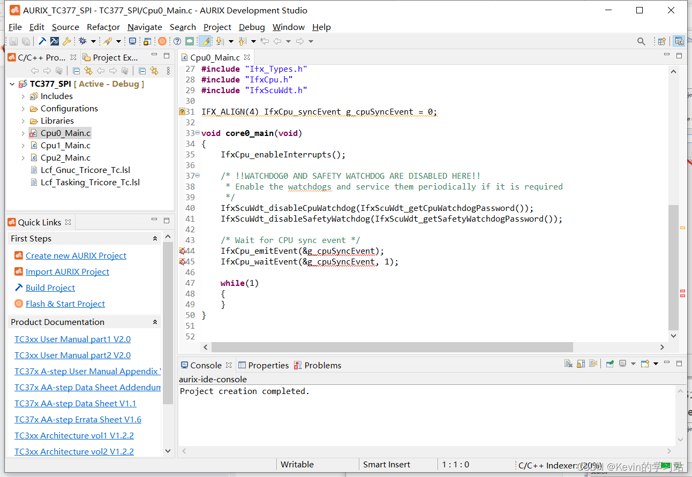Viewport: 692px width, 477px height.
Task: Toggle the console Word Wrap icon
Action: pyautogui.click(x=593, y=364)
